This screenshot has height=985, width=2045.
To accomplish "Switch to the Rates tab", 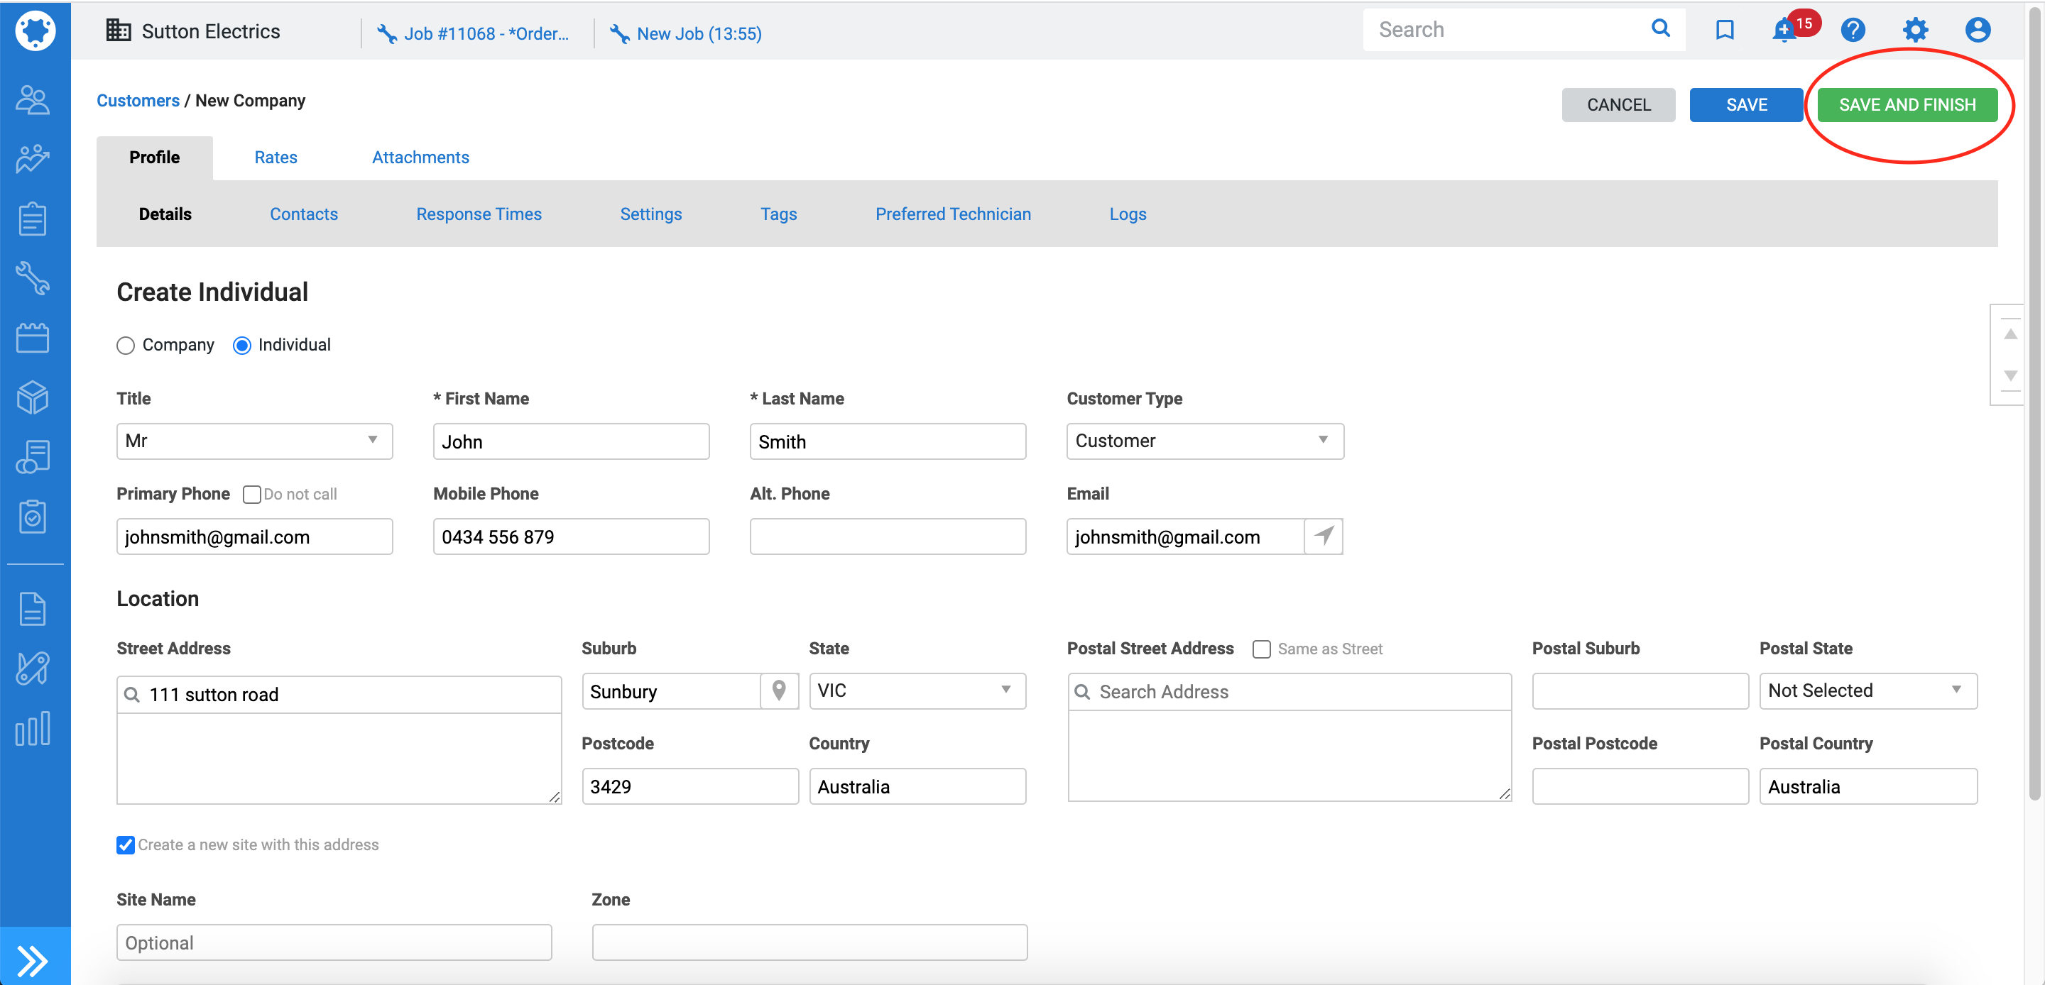I will click(x=276, y=157).
